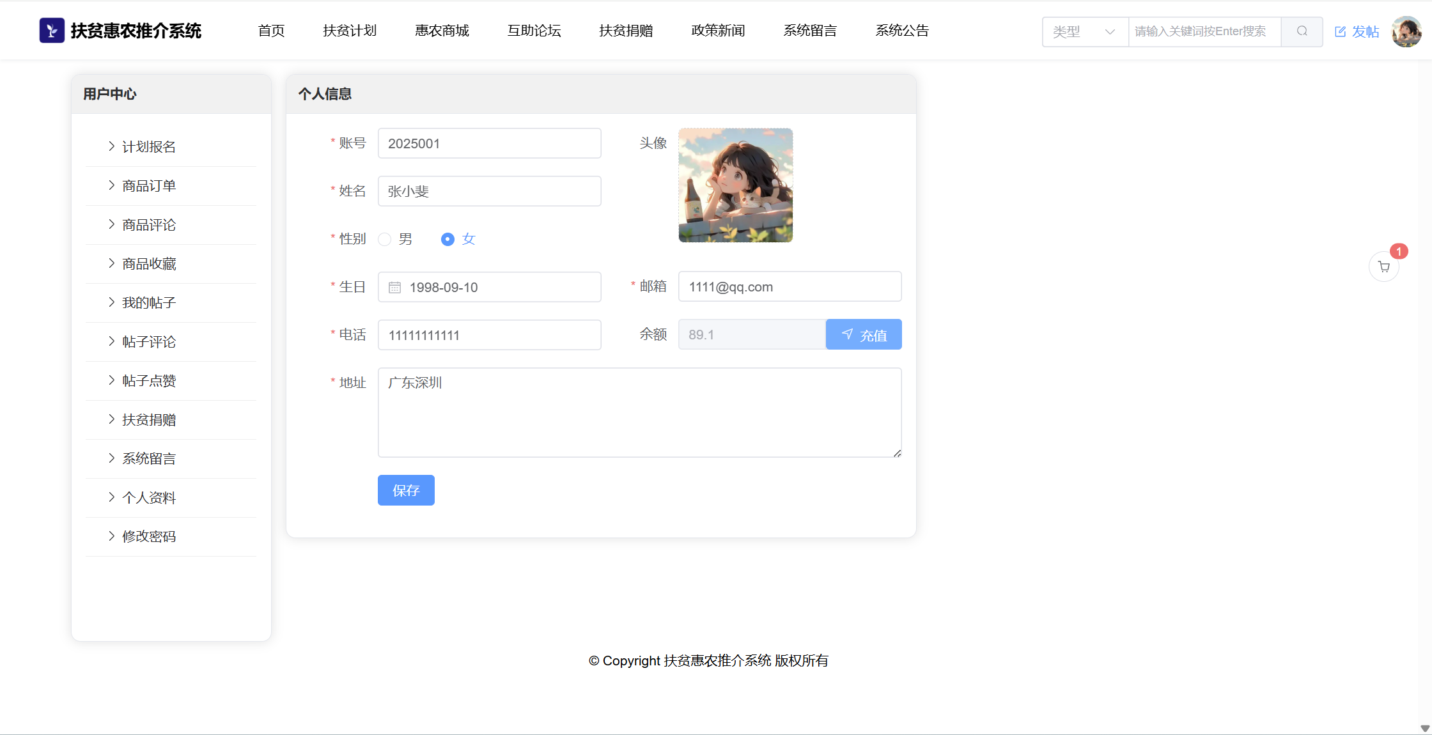
Task: Click the profile avatar image thumbnail
Action: coord(736,185)
